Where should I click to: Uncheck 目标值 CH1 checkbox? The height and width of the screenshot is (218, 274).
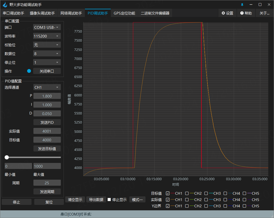point(168,193)
